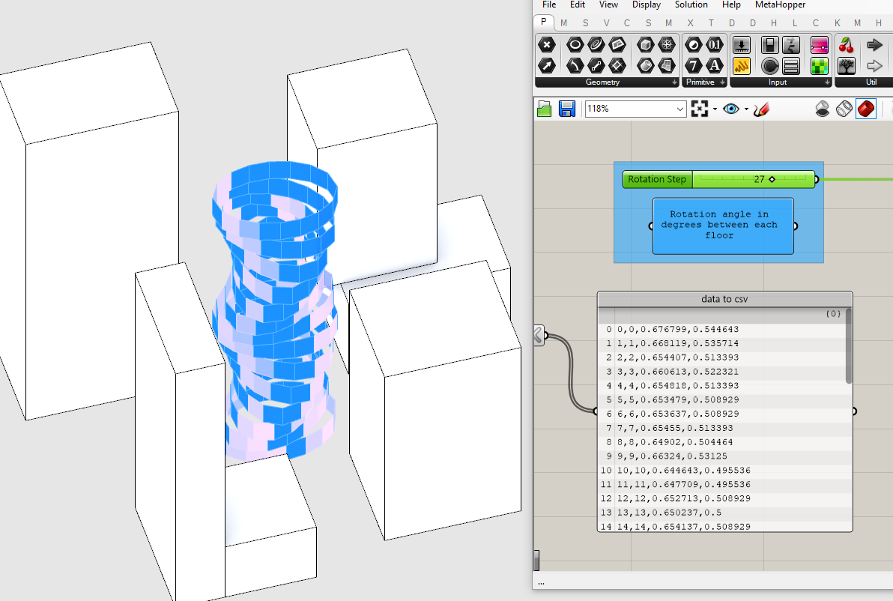Click the data to csv panel scrollbar
Image resolution: width=893 pixels, height=601 pixels.
[848, 346]
